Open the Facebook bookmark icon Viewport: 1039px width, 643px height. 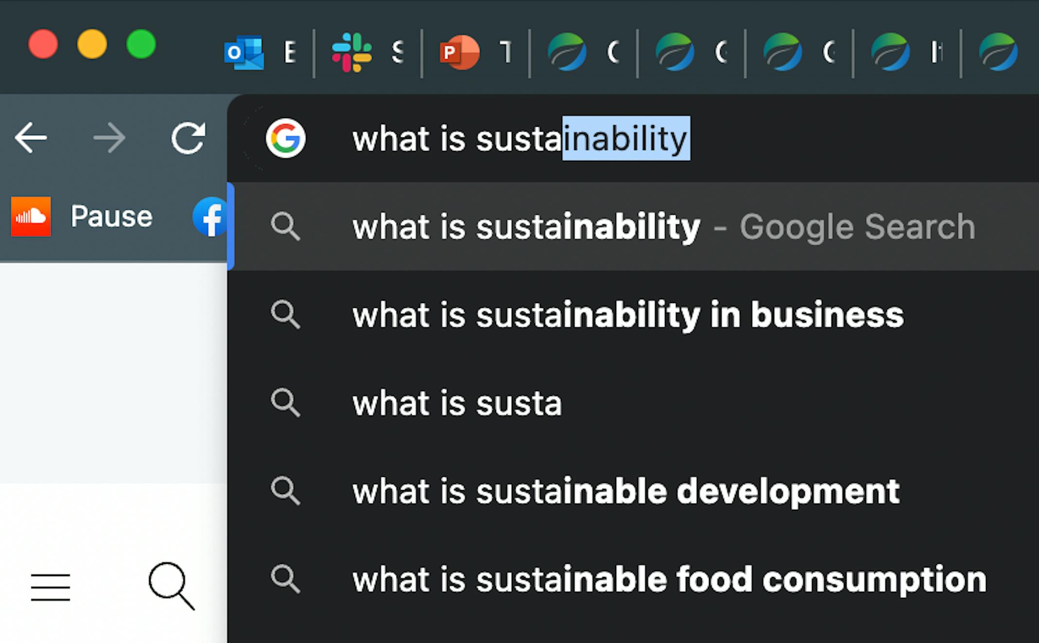[x=210, y=217]
